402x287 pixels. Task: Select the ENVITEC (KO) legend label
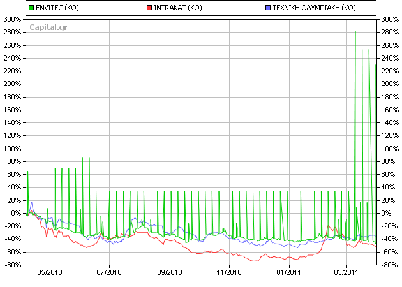pos(57,8)
